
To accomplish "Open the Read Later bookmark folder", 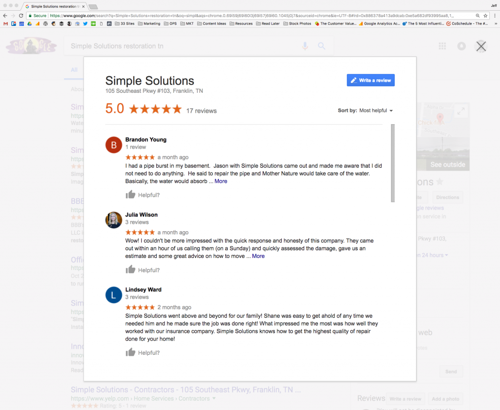I will point(268,23).
